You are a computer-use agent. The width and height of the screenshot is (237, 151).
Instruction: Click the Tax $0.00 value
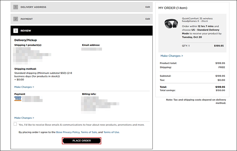(221, 80)
